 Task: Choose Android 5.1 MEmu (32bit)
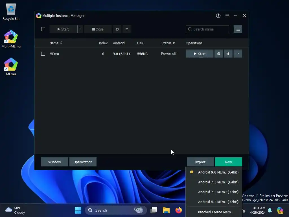point(214,202)
